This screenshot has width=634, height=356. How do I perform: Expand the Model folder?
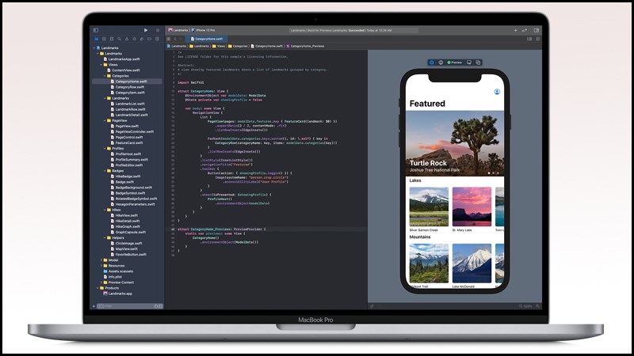click(x=101, y=260)
